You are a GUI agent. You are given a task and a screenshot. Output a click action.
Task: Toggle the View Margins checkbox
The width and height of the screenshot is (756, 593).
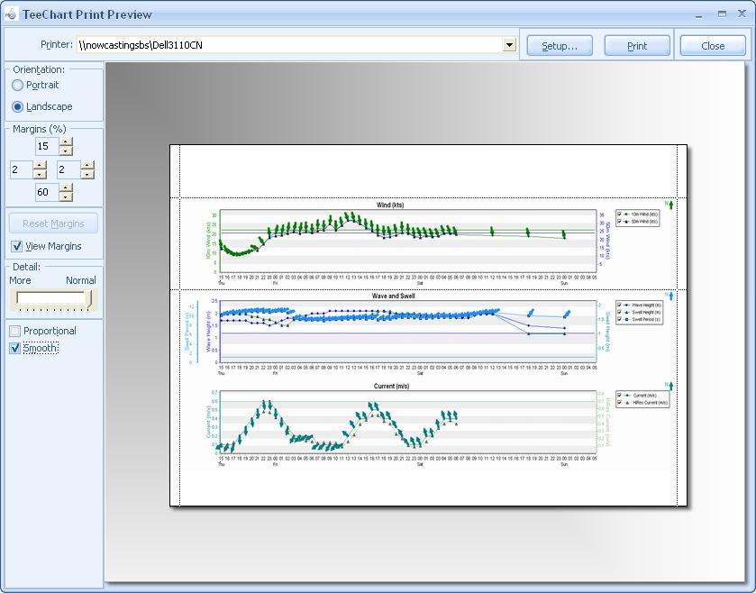pos(16,246)
